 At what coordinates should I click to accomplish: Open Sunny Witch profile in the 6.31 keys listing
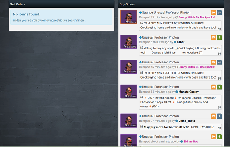[197, 67]
